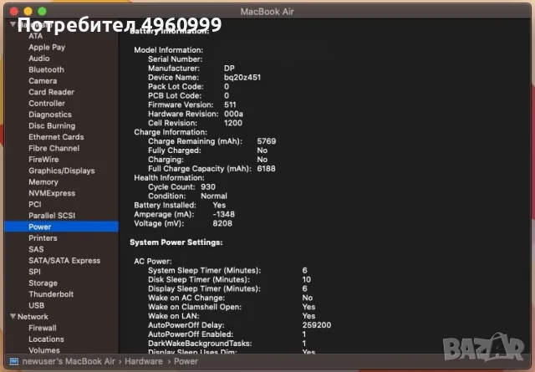Open Firewall under Network
535x372 pixels.
(x=43, y=328)
